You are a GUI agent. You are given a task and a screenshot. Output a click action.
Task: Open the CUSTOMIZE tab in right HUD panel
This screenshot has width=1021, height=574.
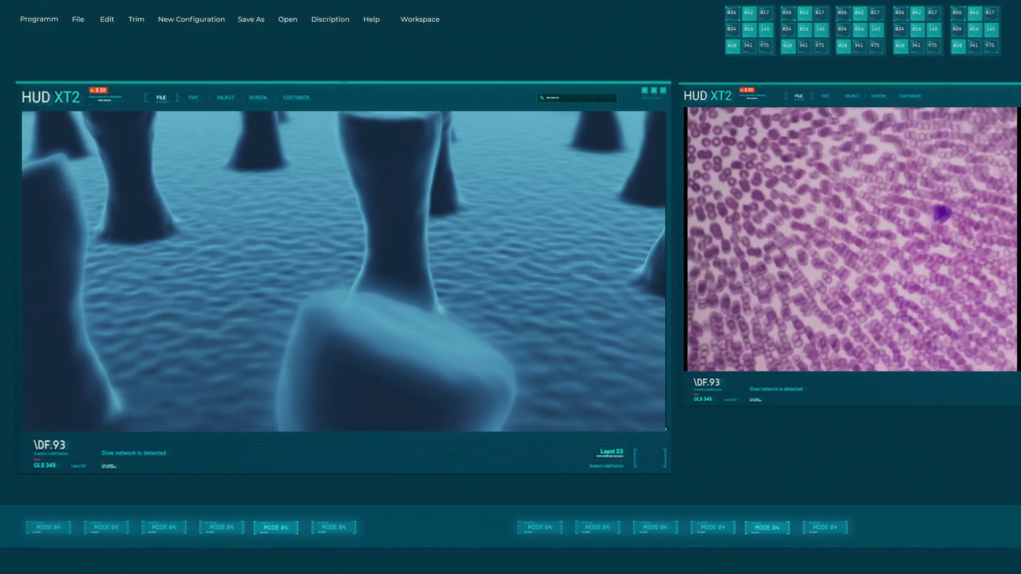tap(910, 96)
